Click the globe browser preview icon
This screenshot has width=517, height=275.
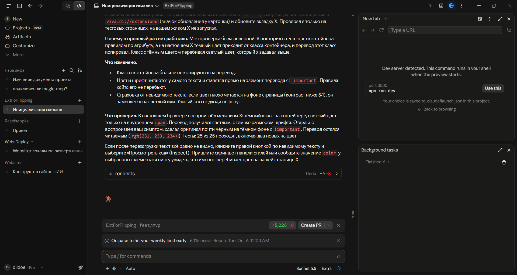tap(451, 6)
